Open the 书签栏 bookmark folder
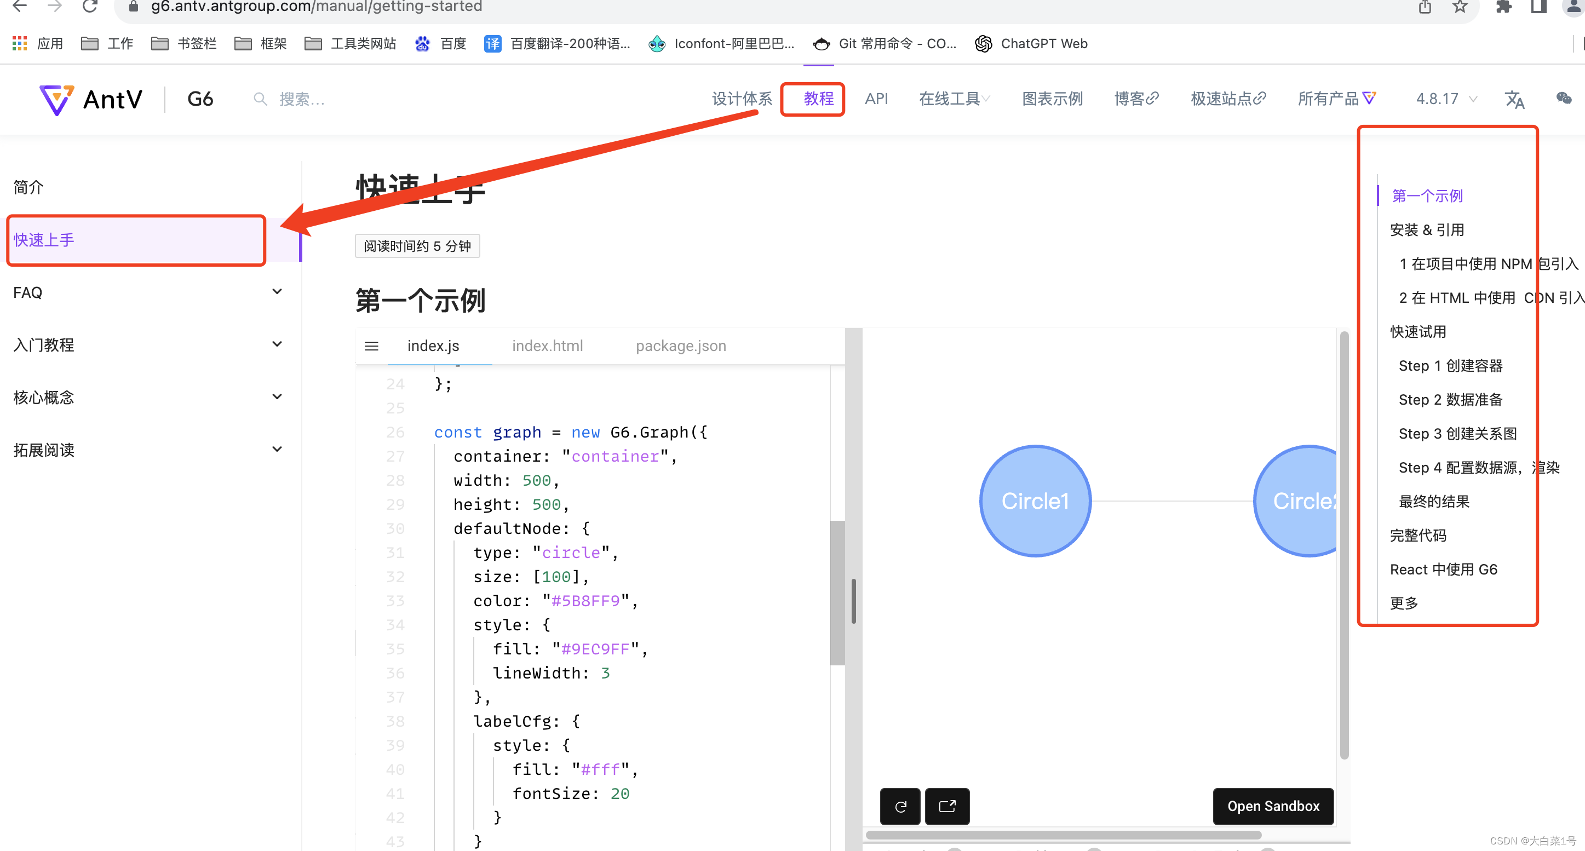The width and height of the screenshot is (1585, 851). (184, 44)
